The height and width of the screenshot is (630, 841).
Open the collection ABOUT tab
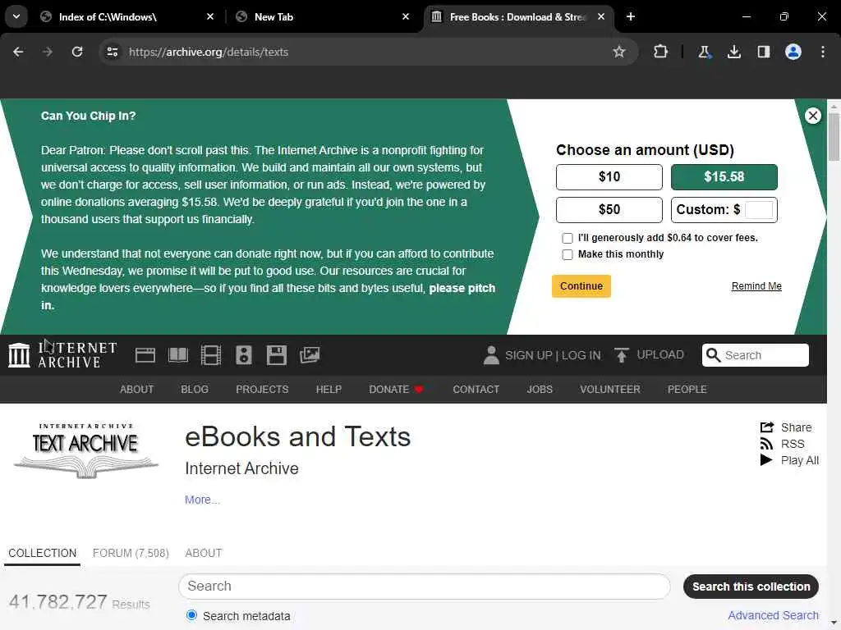pos(204,553)
